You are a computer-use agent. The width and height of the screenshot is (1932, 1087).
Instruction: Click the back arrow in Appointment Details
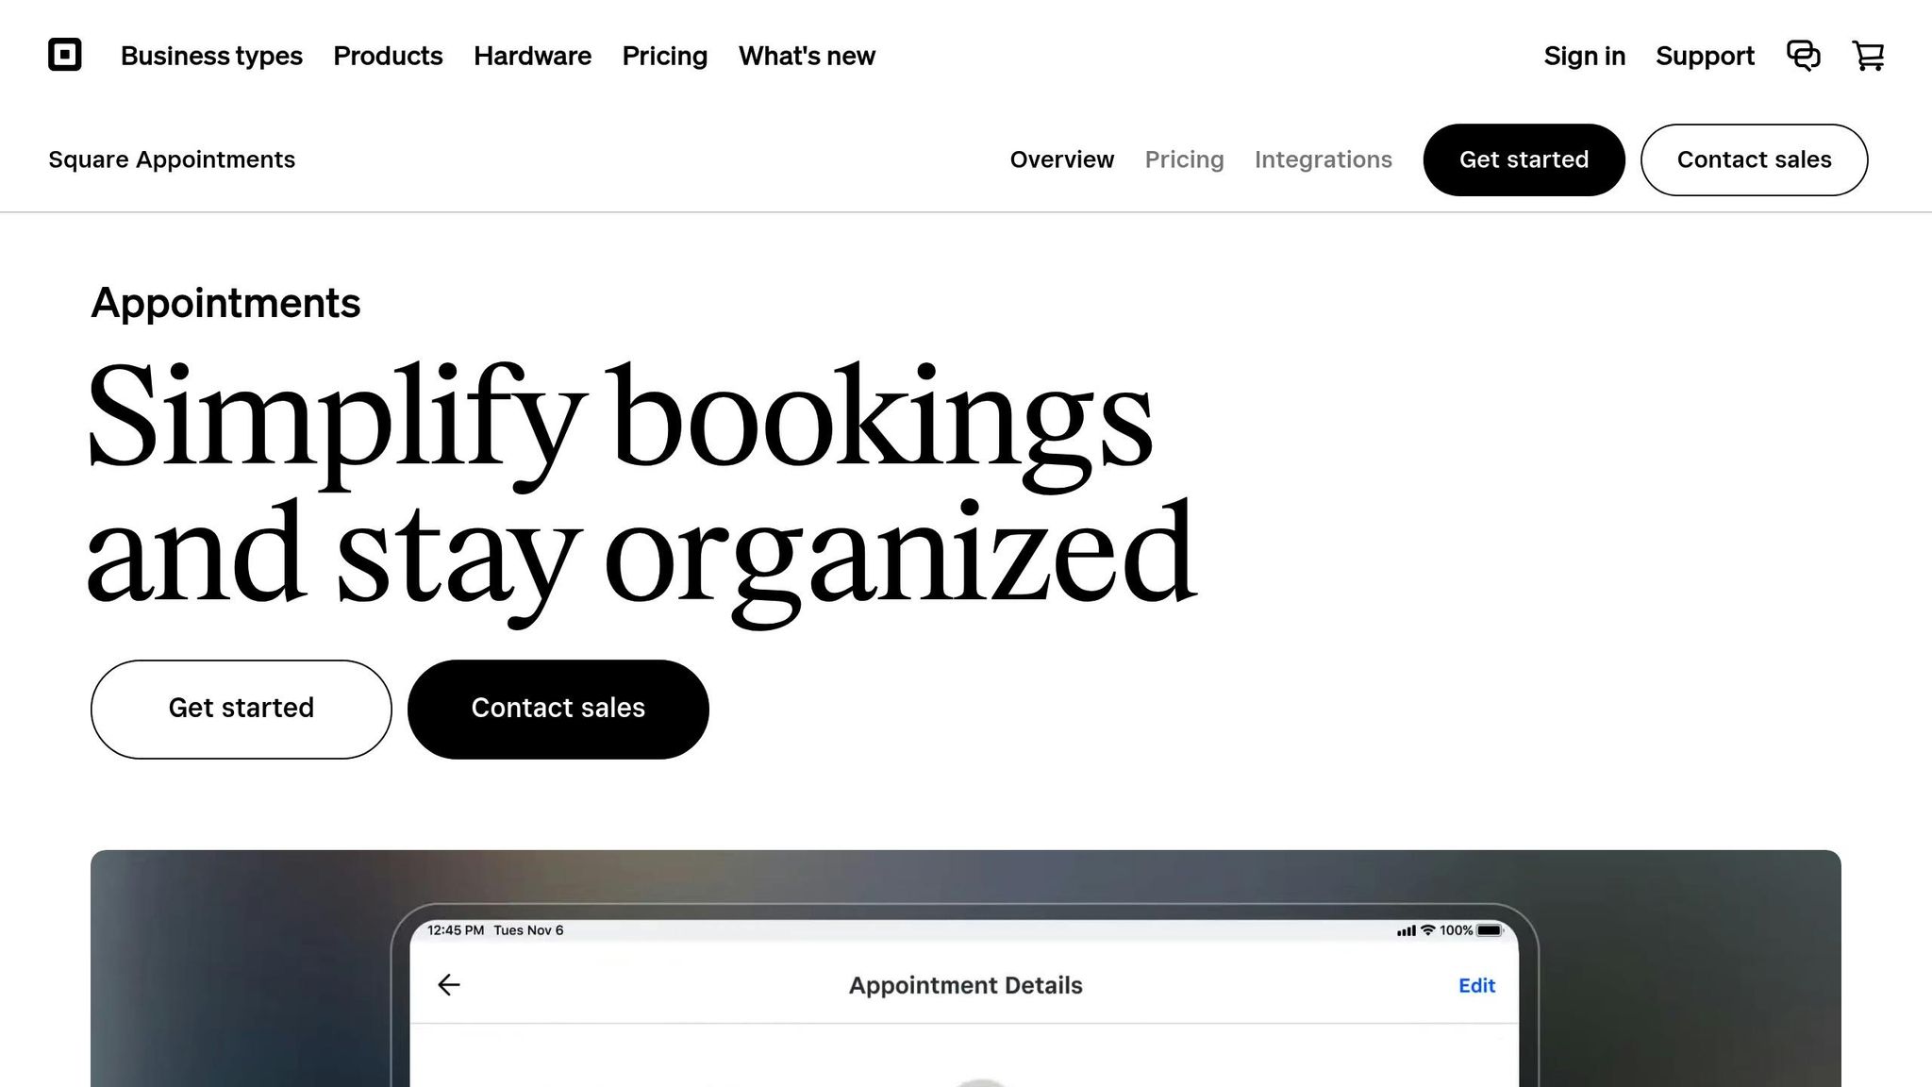[x=449, y=985]
